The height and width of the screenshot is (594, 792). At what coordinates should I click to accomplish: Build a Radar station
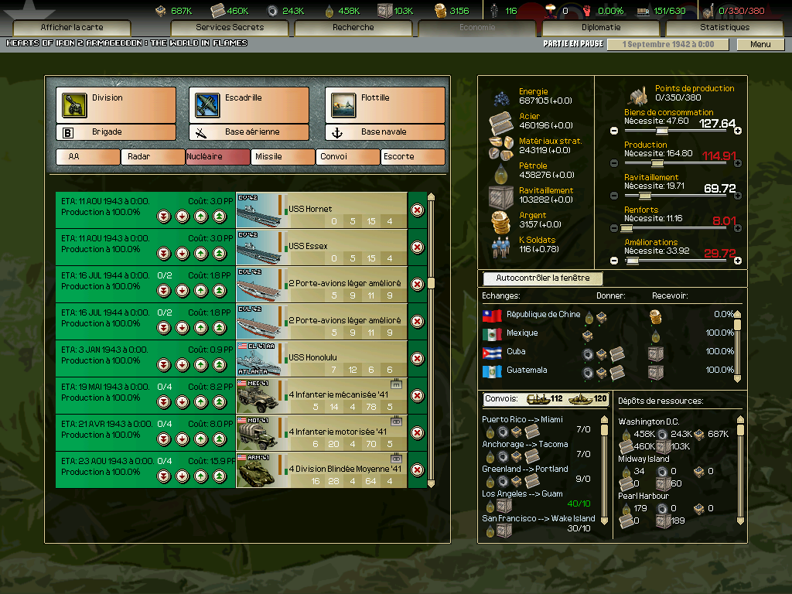pos(153,156)
